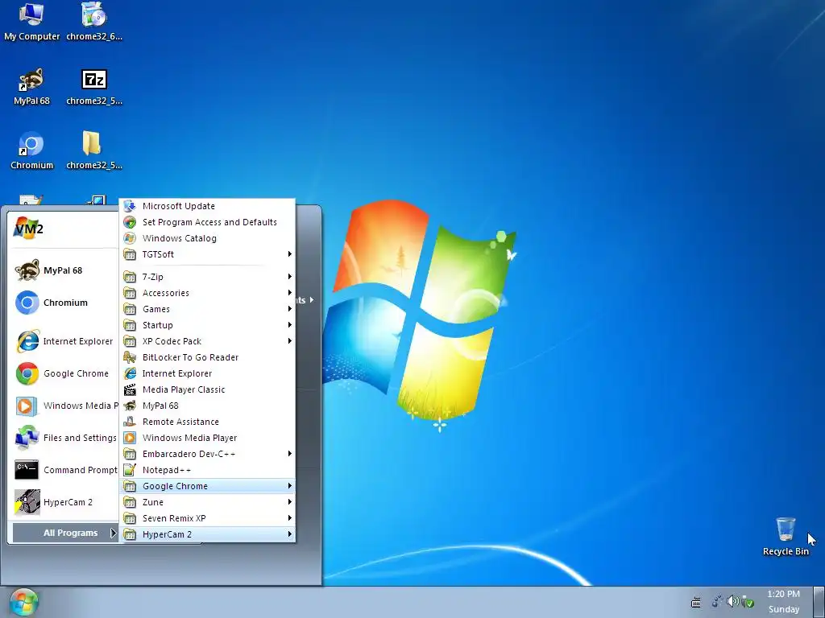Launch Notepad++ from programs list
Image resolution: width=825 pixels, height=618 pixels.
(207, 470)
